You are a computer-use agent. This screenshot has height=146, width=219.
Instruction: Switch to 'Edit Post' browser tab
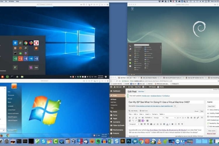click(128, 78)
